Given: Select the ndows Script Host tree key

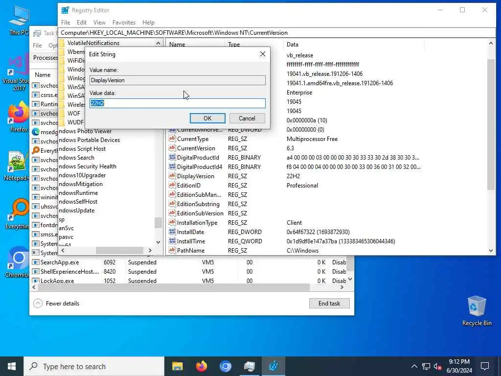Looking at the screenshot, I should point(82,149).
